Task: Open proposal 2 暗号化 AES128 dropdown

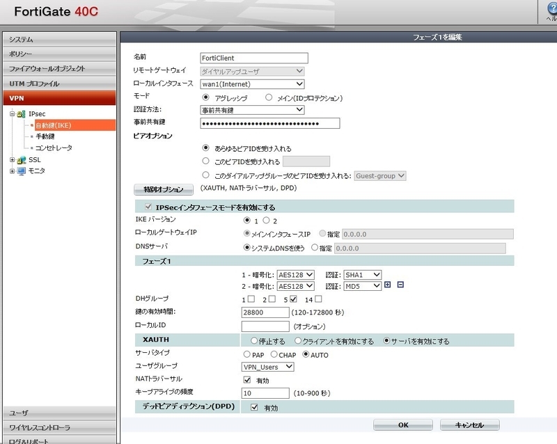Action: click(295, 286)
